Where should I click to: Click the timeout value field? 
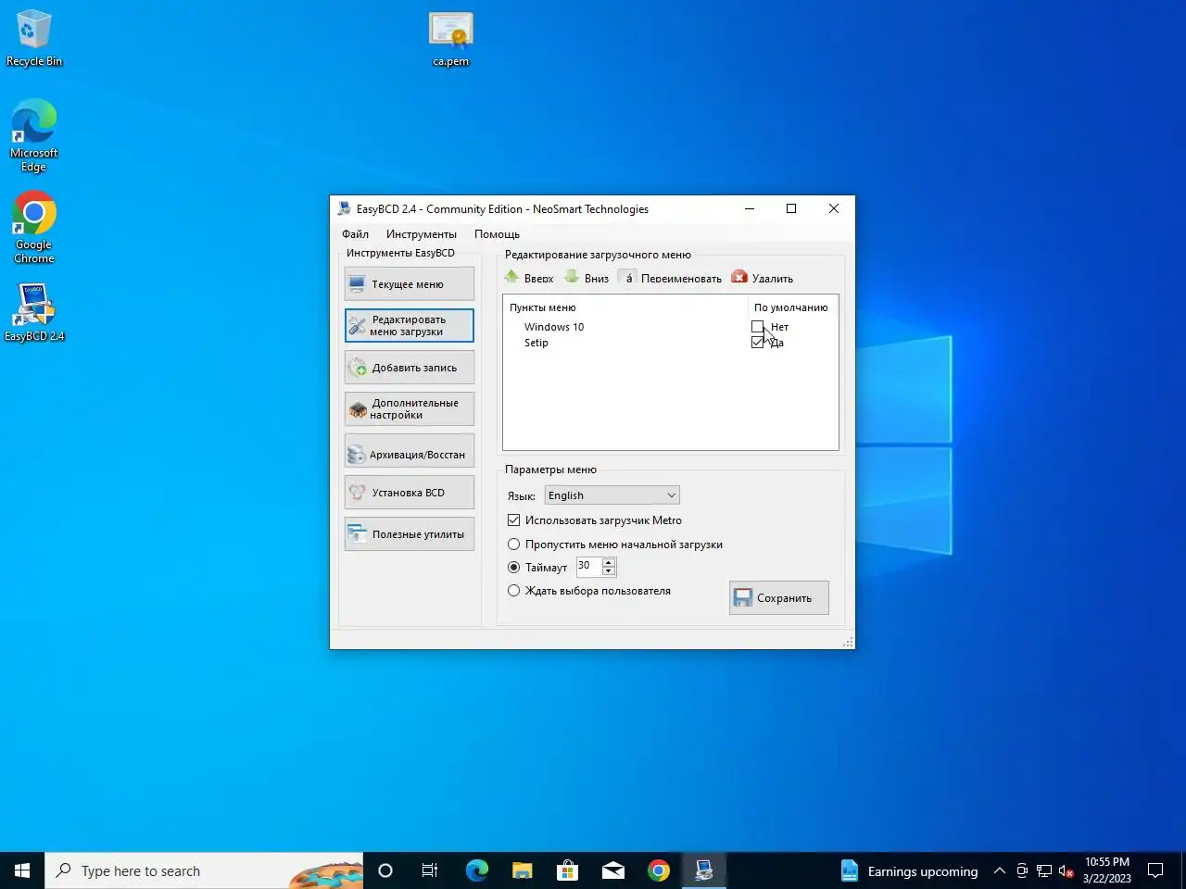click(588, 566)
